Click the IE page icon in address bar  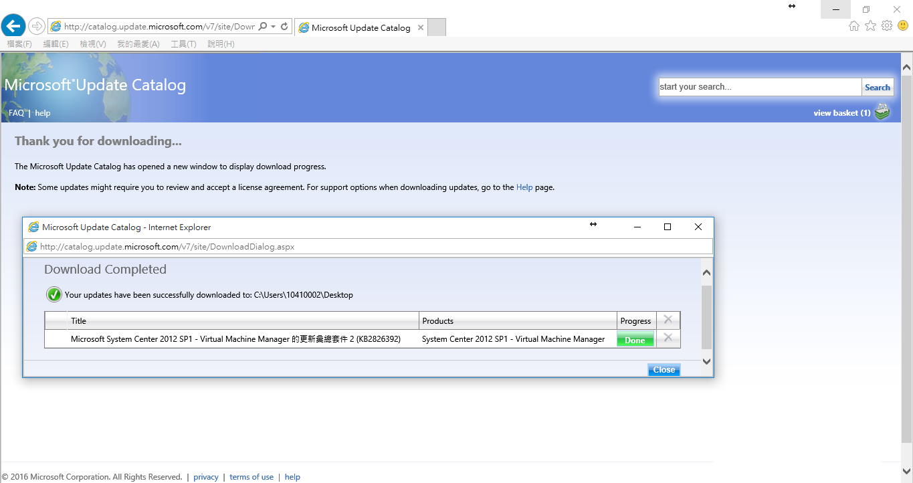click(56, 27)
